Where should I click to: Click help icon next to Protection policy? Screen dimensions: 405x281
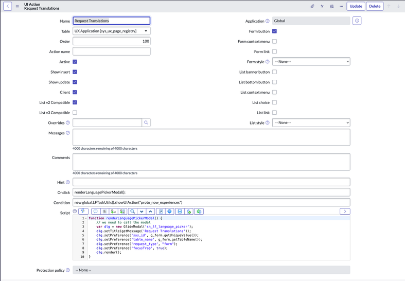(x=68, y=270)
